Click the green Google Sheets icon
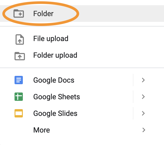This screenshot has height=145, width=164. [x=19, y=97]
